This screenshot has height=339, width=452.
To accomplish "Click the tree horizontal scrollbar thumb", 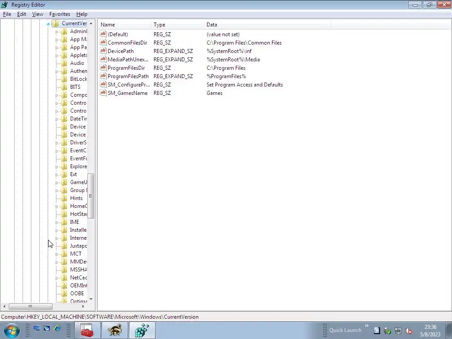I will 30,306.
